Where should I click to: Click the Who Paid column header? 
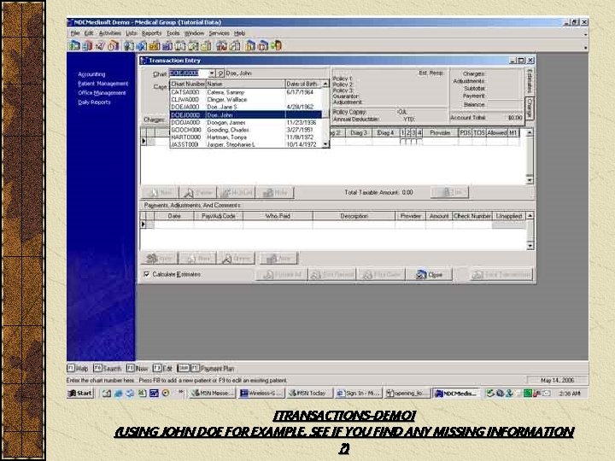point(278,216)
